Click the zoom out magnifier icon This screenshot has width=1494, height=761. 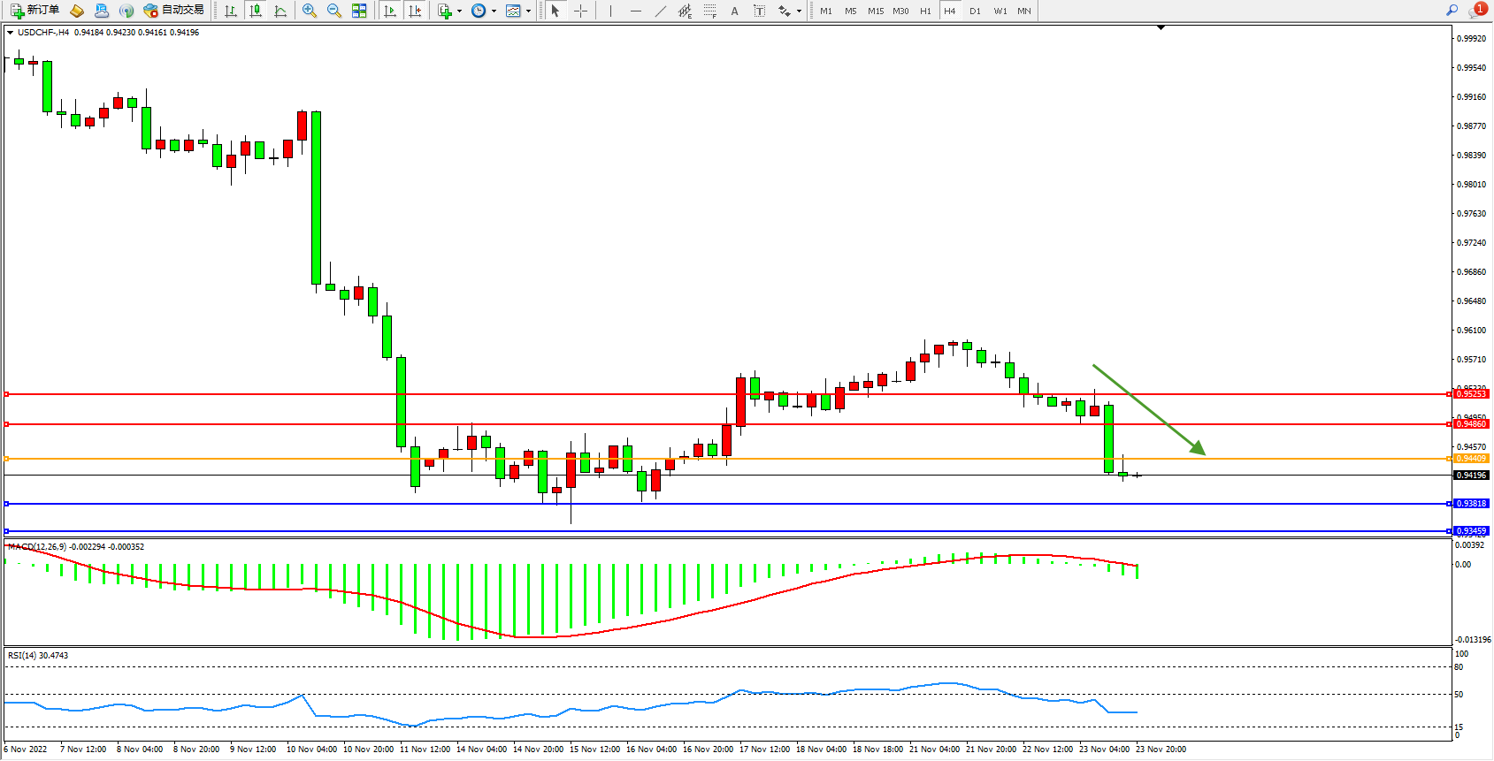[333, 11]
